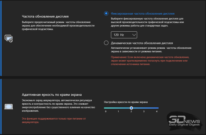Click the Частота обновления дисплея section heading
This screenshot has width=206, height=135.
tap(45, 16)
